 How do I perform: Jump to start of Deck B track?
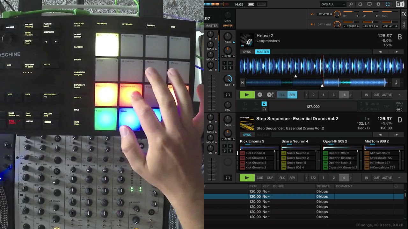242,83
